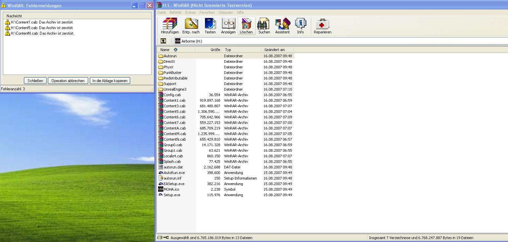
Task: Open the Befehle menu
Action: (175, 12)
